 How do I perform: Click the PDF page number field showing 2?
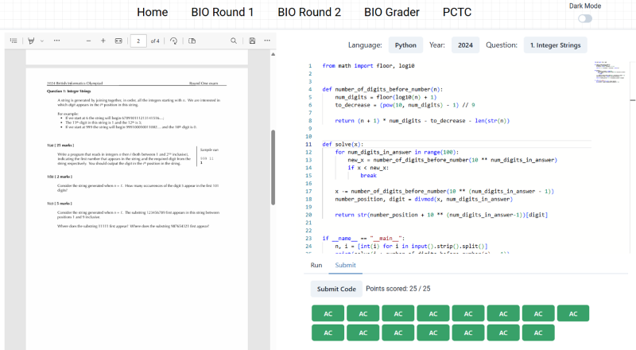pyautogui.click(x=138, y=41)
